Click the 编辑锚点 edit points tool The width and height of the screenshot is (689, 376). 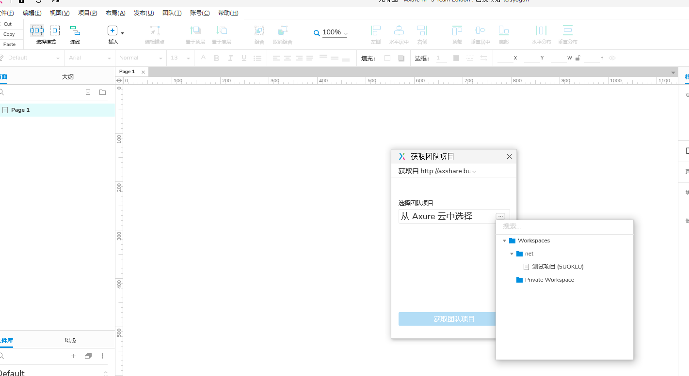click(155, 31)
